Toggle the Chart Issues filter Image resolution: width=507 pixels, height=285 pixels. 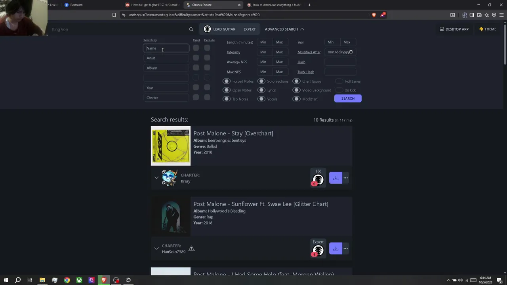click(x=297, y=81)
